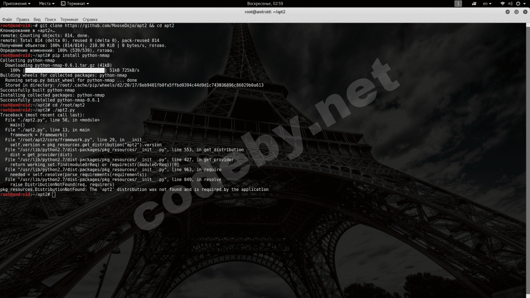Open the Терминал app menu in top bar
Screen dimensions: 530x298
75,4
